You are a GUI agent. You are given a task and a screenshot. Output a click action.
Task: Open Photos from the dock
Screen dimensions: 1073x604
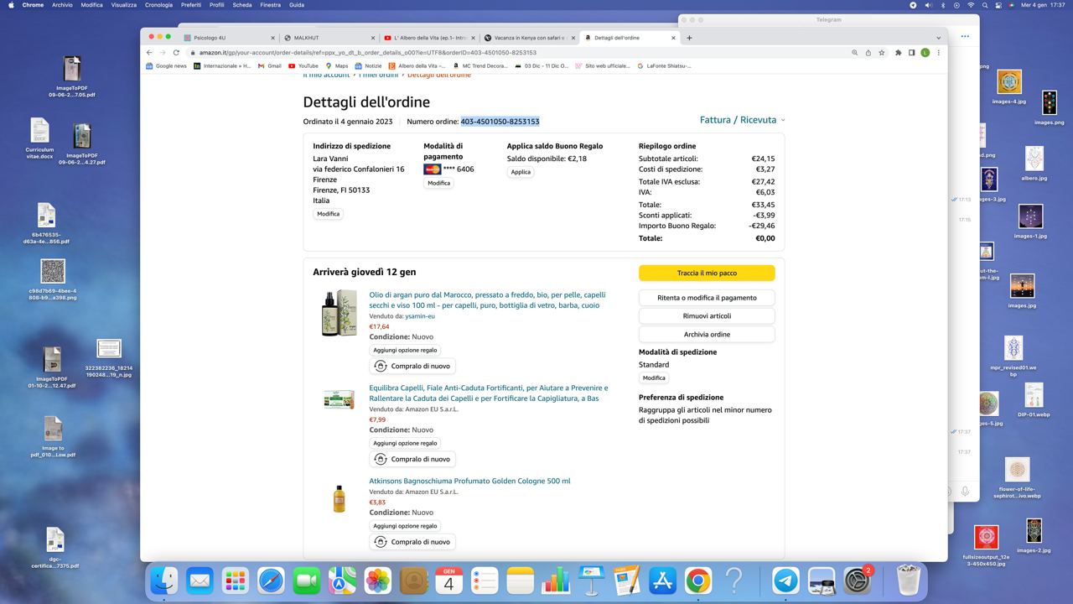tap(378, 581)
